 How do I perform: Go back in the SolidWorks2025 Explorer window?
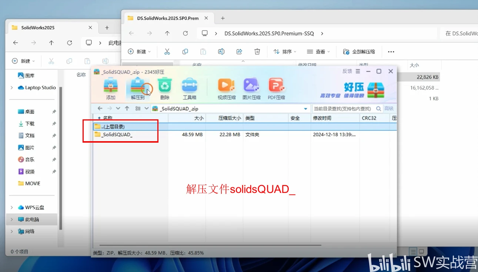pos(16,43)
